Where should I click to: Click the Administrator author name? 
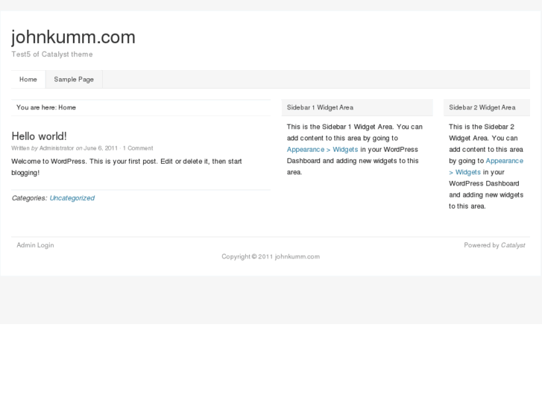[x=57, y=148]
